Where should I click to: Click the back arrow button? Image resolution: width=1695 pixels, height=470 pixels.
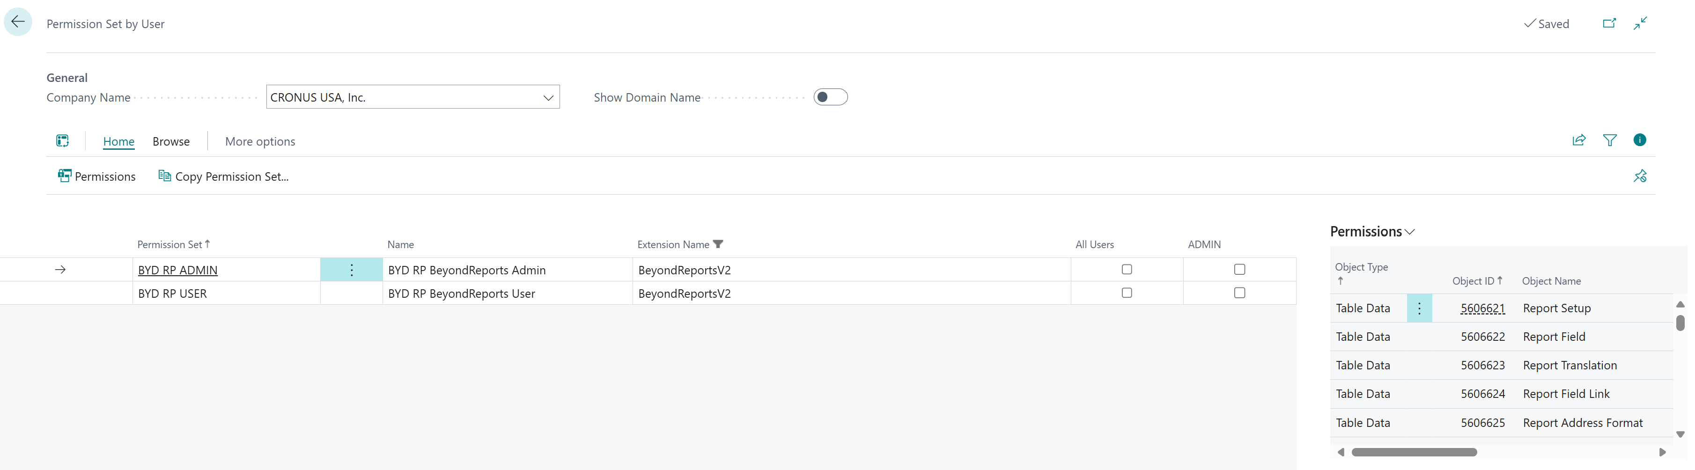(18, 22)
